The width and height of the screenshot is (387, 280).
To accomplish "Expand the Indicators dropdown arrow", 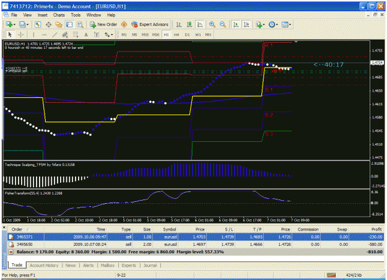I will pos(264,25).
